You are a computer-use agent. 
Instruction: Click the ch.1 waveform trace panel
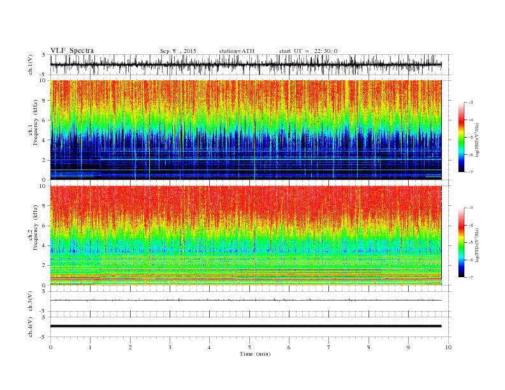[x=251, y=64]
